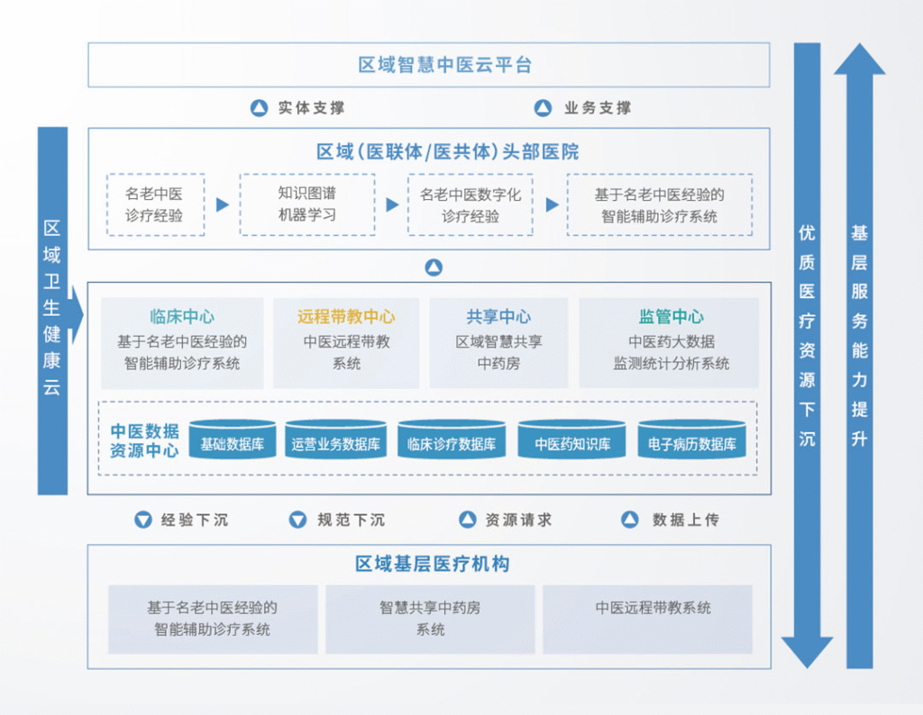Click the triangle arrow after 知识图谱机器学习 box
This screenshot has width=923, height=715.
(392, 204)
